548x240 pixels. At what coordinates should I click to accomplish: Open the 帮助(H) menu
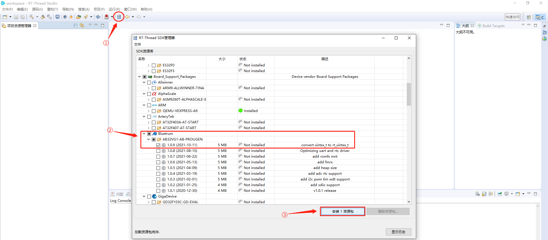coord(146,9)
